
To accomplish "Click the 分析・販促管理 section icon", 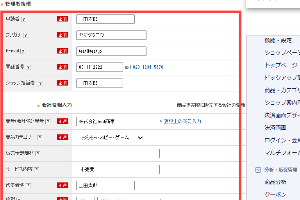I will 258,170.
